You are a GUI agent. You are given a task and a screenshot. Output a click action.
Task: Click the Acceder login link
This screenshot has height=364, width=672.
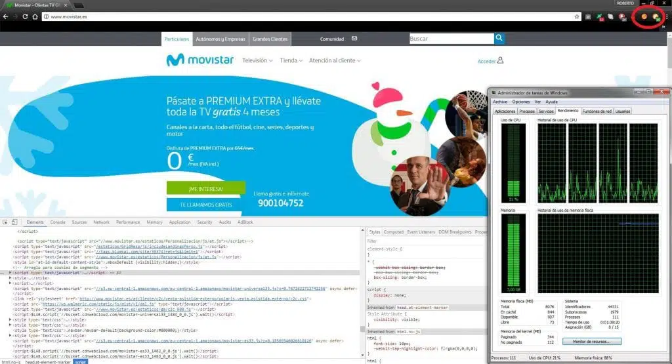[x=486, y=61]
